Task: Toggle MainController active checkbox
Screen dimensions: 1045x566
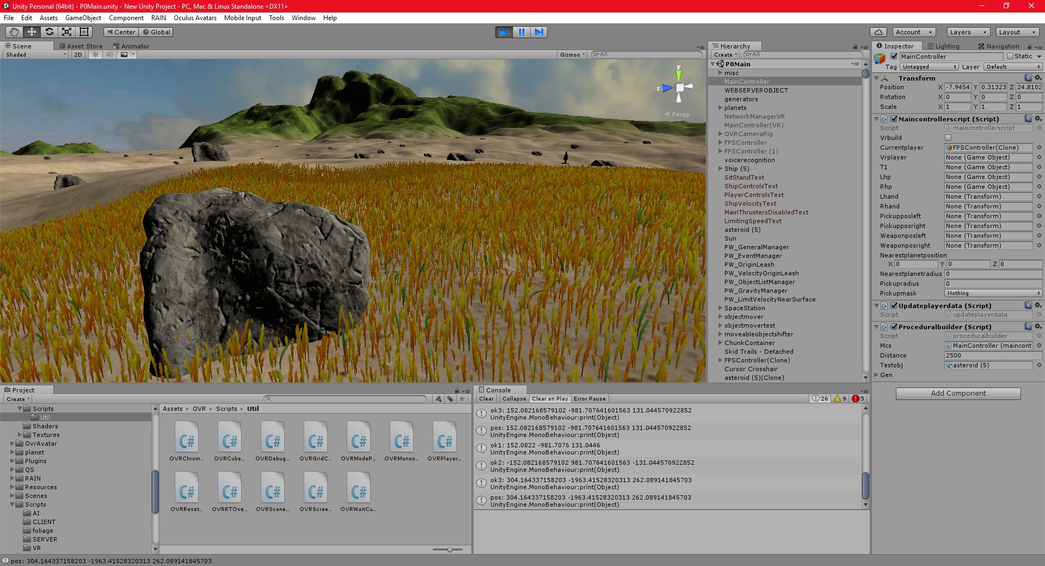Action: [x=894, y=56]
